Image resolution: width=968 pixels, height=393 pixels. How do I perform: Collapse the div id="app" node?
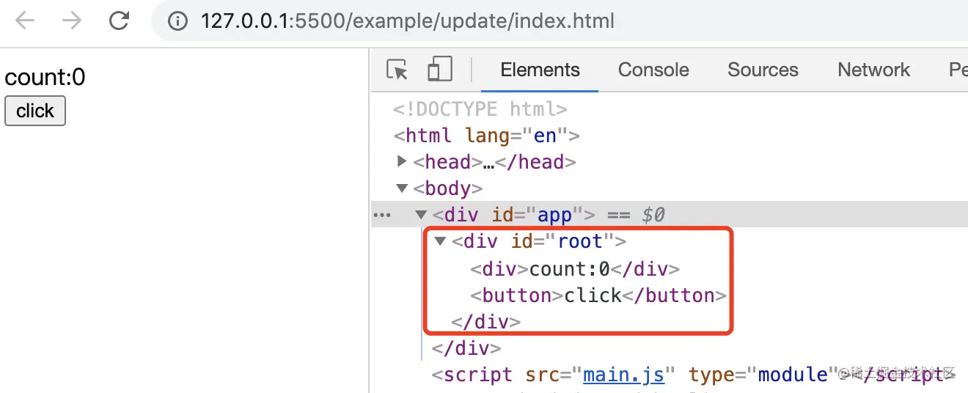pos(420,216)
